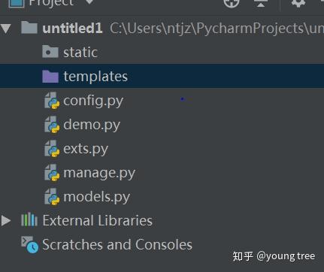Click the untitled1 root folder icon

tap(29, 27)
